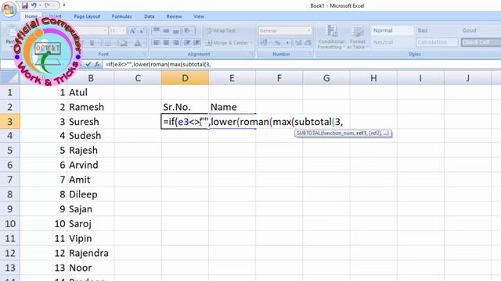Launch the Font group dialog
This screenshot has height=281, width=501.
pos(144,54)
